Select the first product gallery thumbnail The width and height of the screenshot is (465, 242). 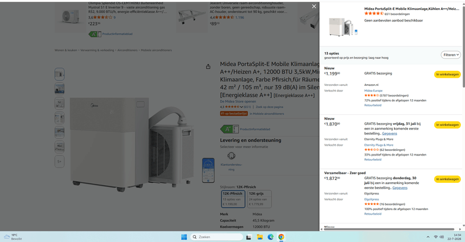click(x=59, y=74)
